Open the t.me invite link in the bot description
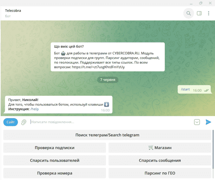Image resolution: width=215 pixels, height=180 pixels. 98,67
